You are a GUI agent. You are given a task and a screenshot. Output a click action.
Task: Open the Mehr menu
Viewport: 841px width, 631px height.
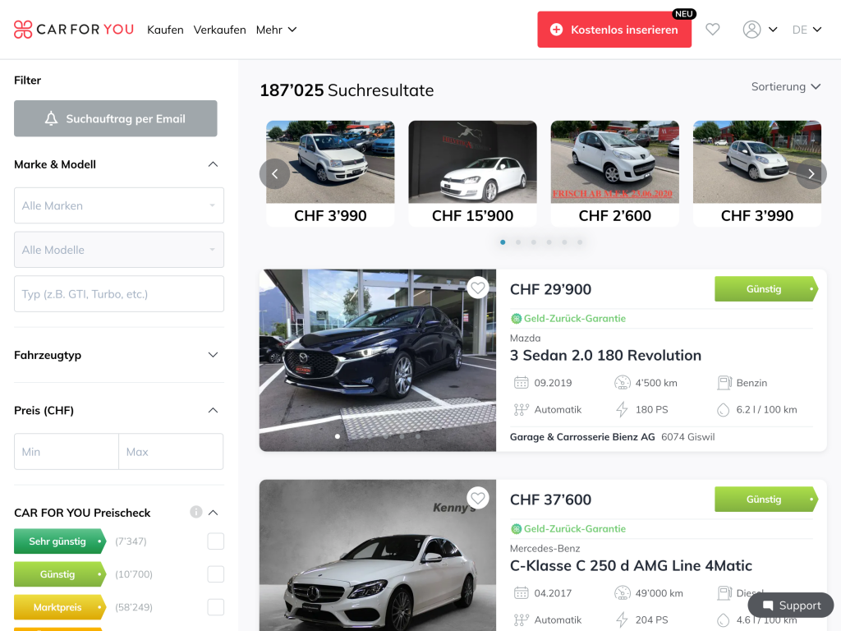(x=276, y=30)
